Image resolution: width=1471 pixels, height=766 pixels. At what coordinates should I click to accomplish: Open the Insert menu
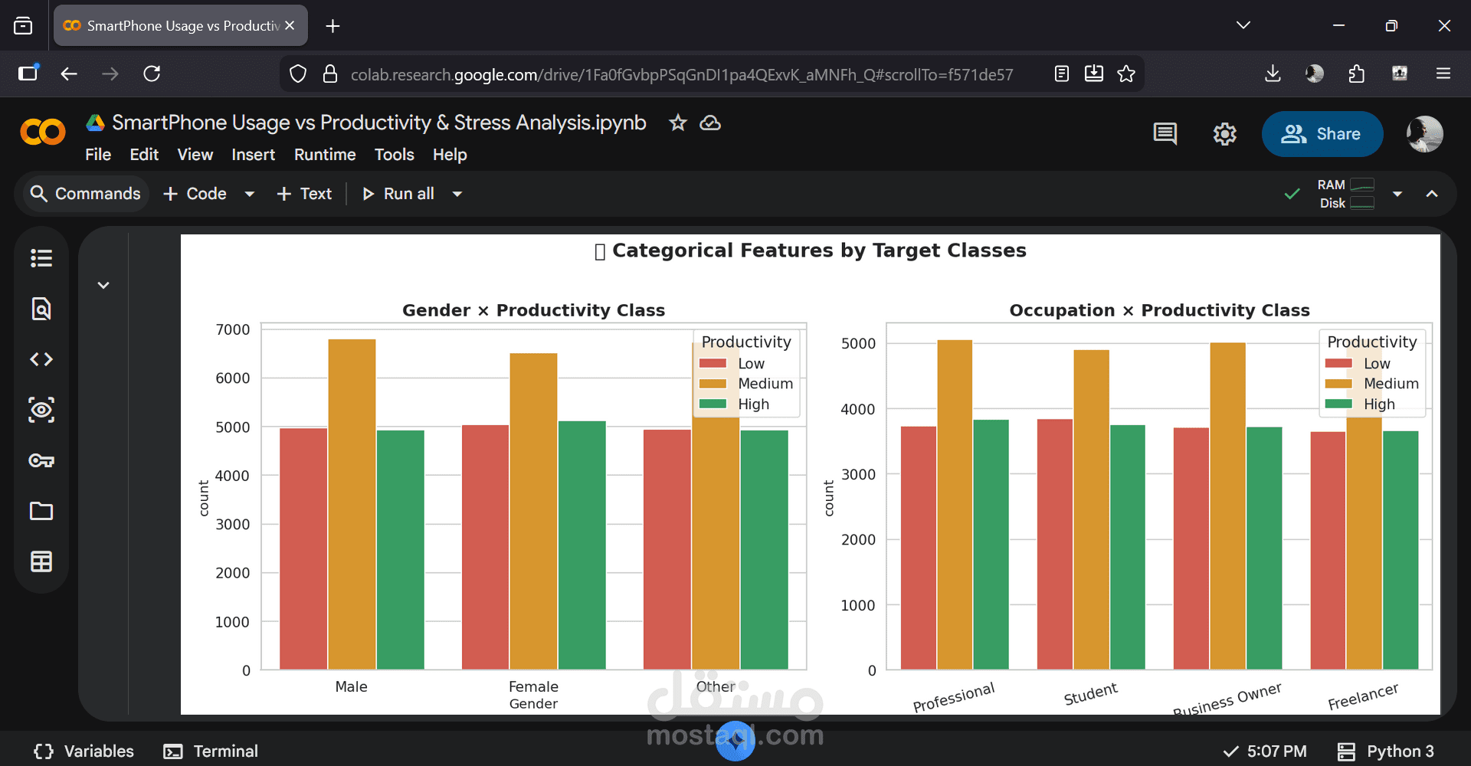[x=253, y=155]
